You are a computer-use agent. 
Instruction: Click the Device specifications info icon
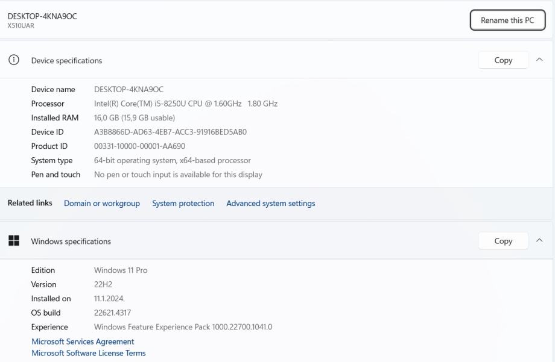(x=13, y=60)
